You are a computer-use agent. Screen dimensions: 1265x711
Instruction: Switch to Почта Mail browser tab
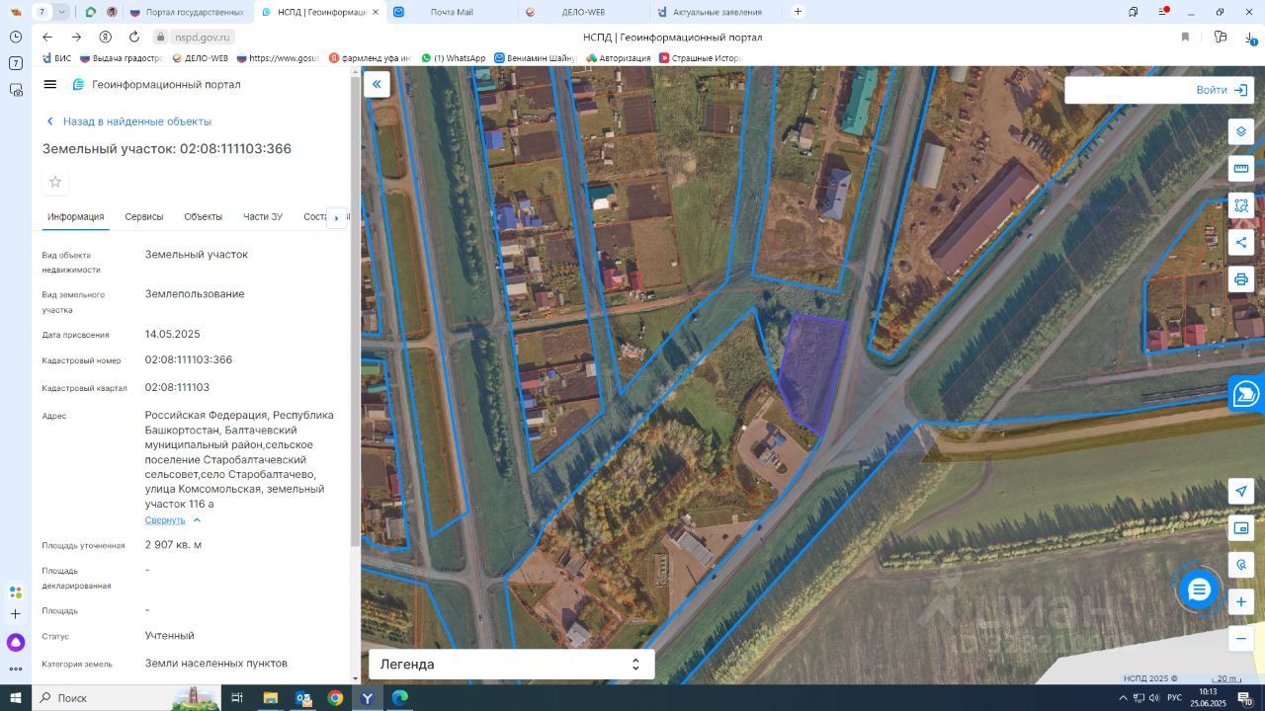click(x=452, y=12)
